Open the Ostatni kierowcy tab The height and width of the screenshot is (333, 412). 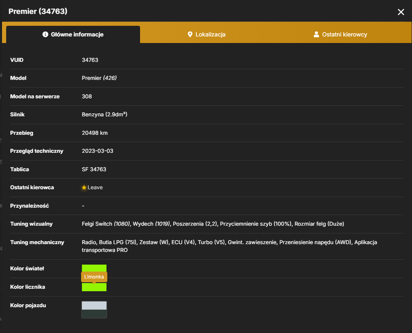tap(341, 35)
